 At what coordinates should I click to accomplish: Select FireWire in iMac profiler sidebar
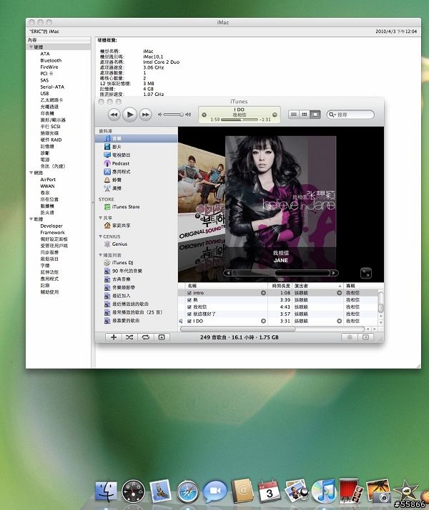click(x=49, y=67)
